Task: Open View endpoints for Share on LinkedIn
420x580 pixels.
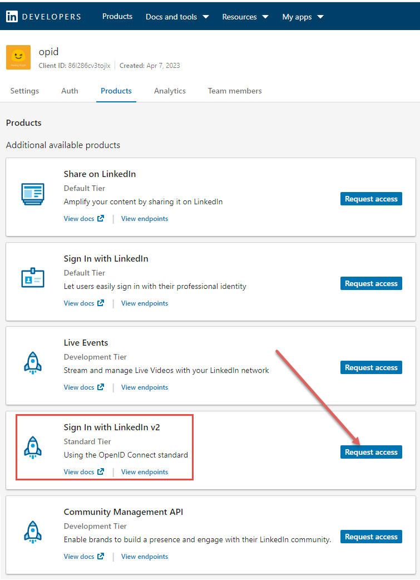Action: point(145,219)
